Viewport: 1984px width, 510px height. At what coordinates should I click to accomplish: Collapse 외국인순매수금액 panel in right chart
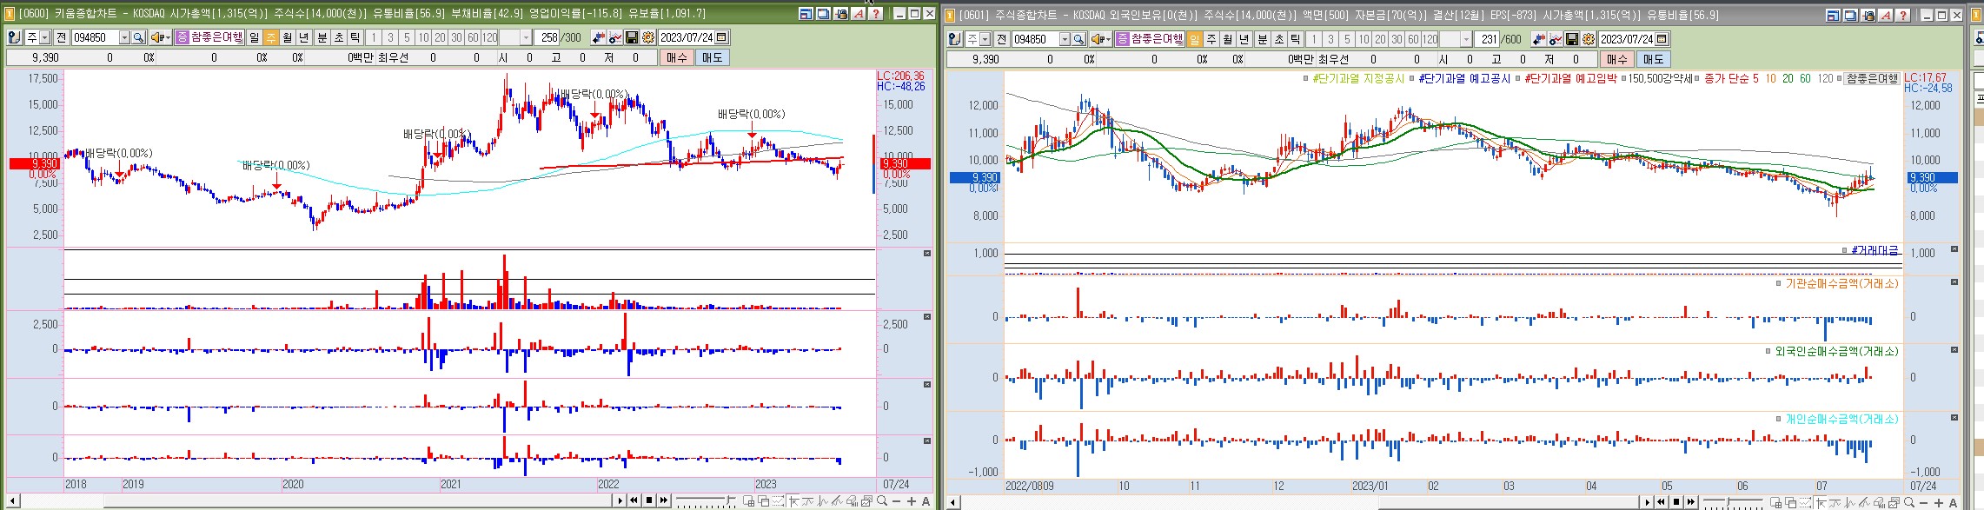(x=1954, y=350)
